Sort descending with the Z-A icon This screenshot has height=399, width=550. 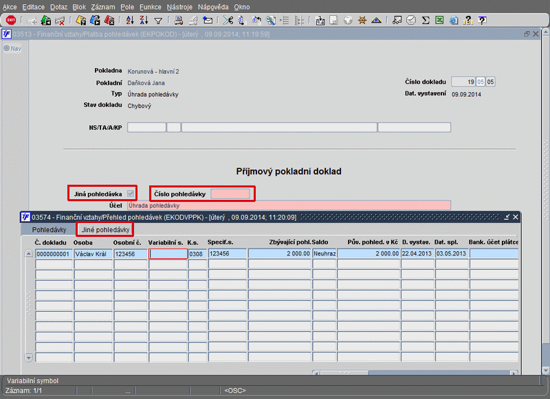click(x=144, y=21)
